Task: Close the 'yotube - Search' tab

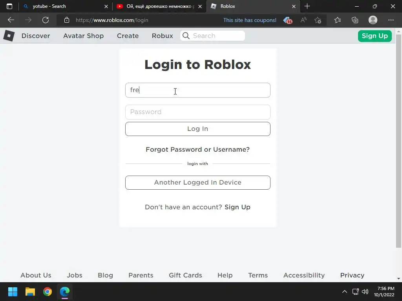Action: pos(106,6)
